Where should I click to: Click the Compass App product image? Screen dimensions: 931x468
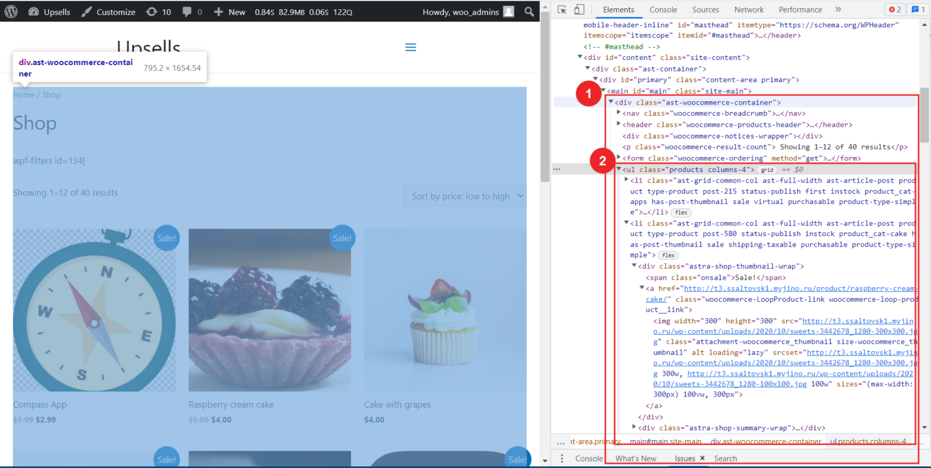[x=94, y=310]
